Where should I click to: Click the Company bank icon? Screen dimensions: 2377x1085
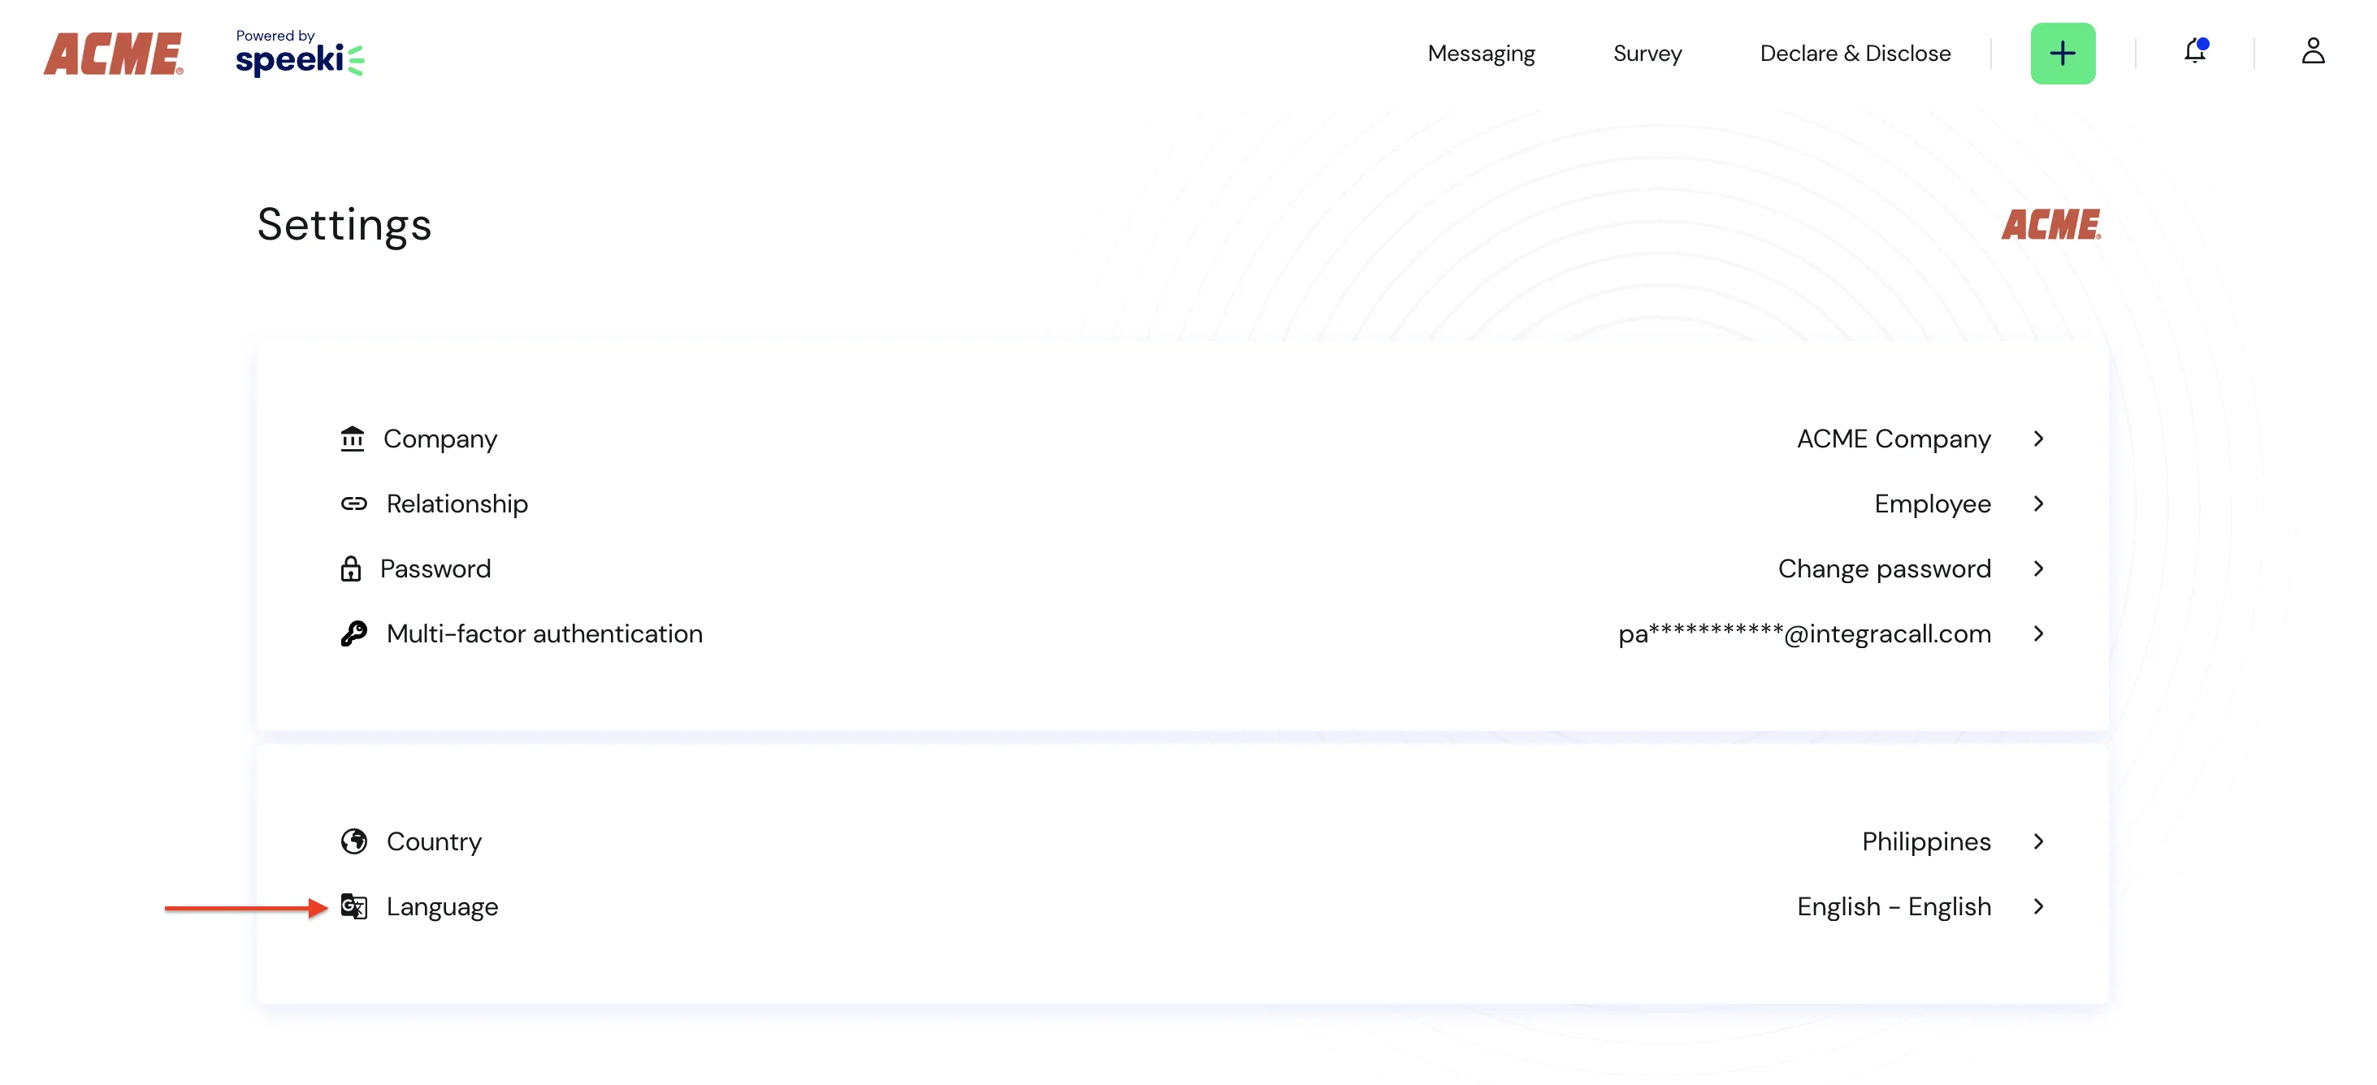point(353,439)
